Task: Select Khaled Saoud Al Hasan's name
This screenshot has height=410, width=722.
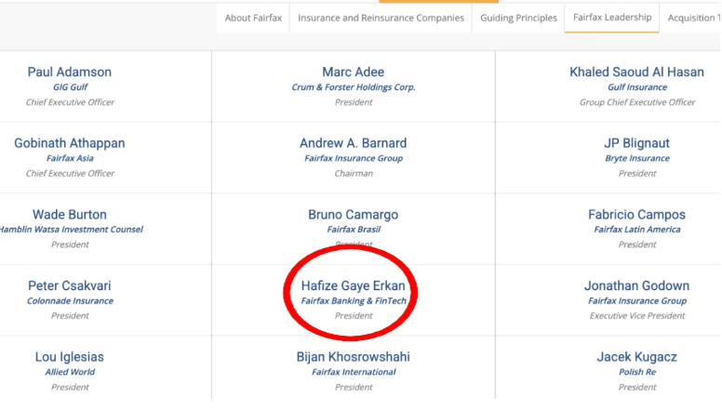Action: (x=637, y=73)
